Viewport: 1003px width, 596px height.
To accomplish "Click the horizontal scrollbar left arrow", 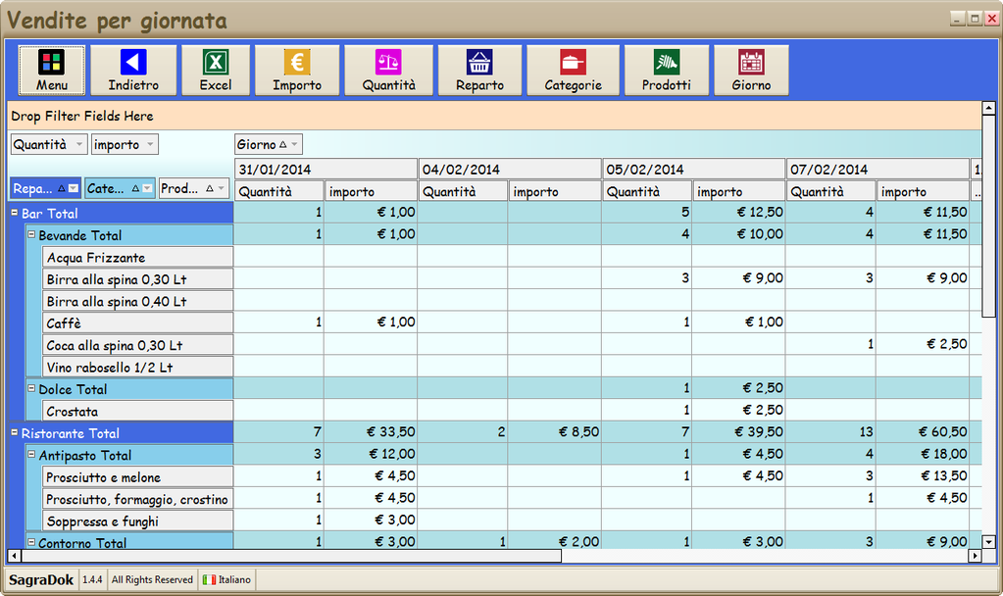I will [14, 556].
